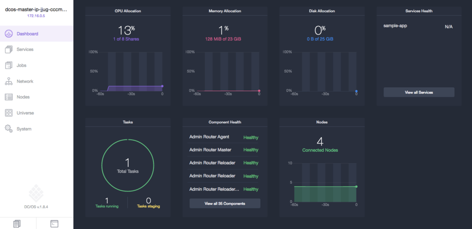The image size is (472, 229).
Task: Open documentation icon at sidebar bottom
Action: 17,223
